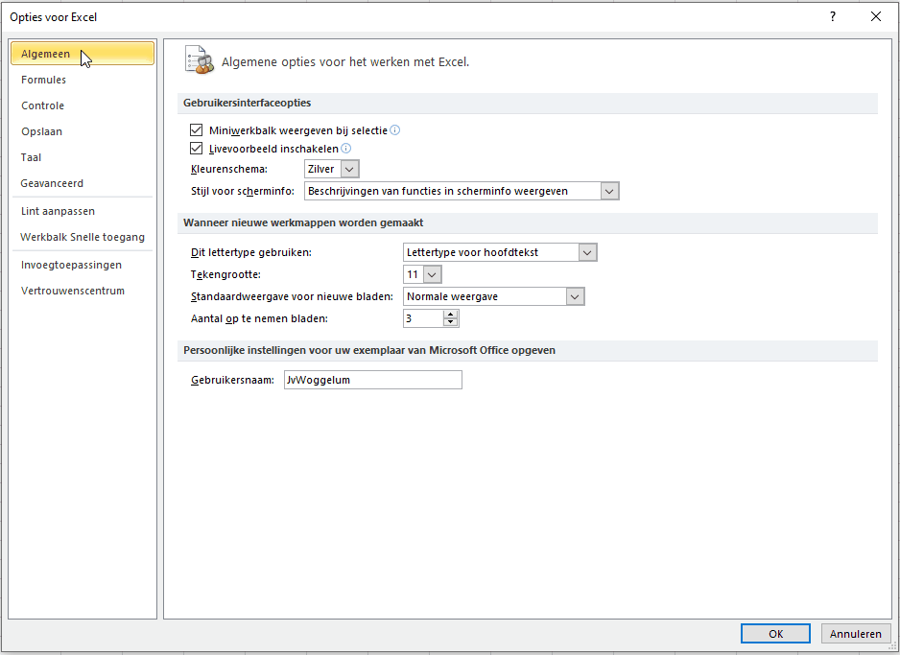Decrease sheet count with the down spinner arrow
Viewport: 900px width, 655px height.
(451, 322)
